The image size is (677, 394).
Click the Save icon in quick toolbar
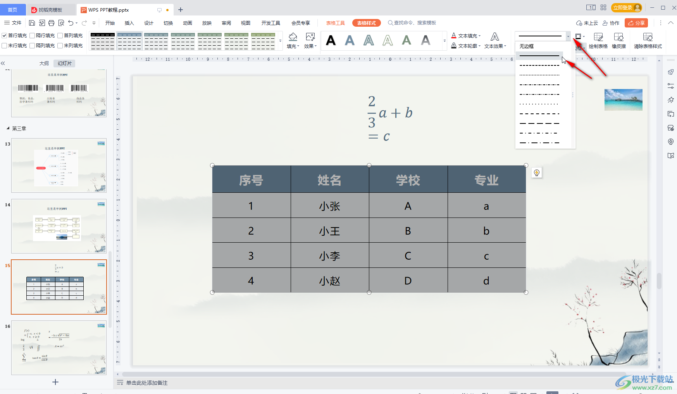point(32,23)
